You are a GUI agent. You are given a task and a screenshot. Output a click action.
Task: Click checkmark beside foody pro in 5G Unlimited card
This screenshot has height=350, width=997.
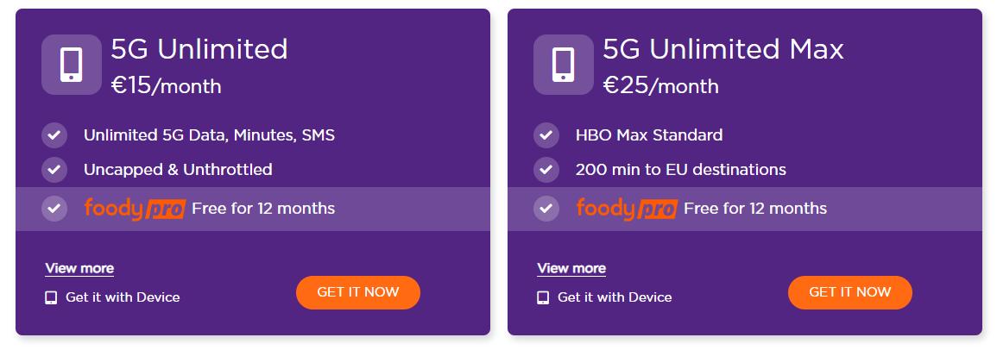tap(54, 209)
